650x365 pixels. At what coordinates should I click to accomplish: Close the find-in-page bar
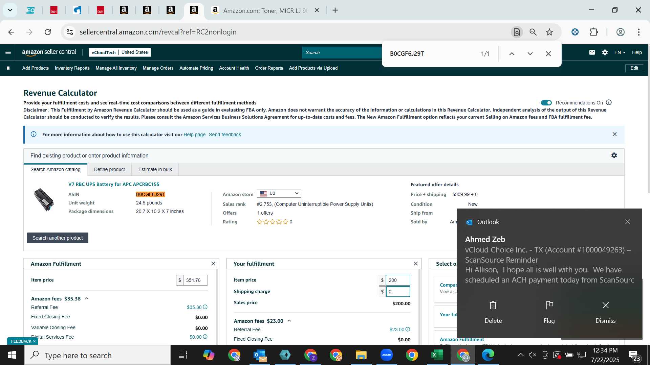pyautogui.click(x=548, y=54)
